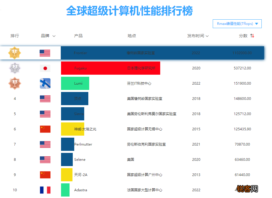Screen dimensions: 272x198
Task: Click the 法国国家大型计算中心 location text
Action: point(144,190)
